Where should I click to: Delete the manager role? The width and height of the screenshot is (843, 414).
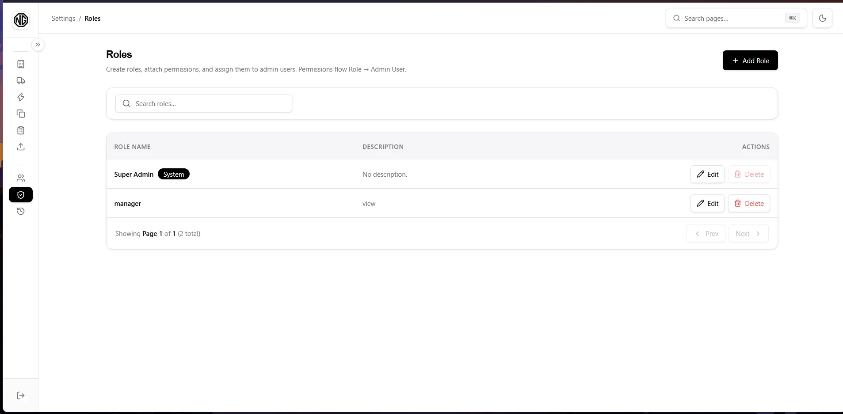pyautogui.click(x=749, y=203)
